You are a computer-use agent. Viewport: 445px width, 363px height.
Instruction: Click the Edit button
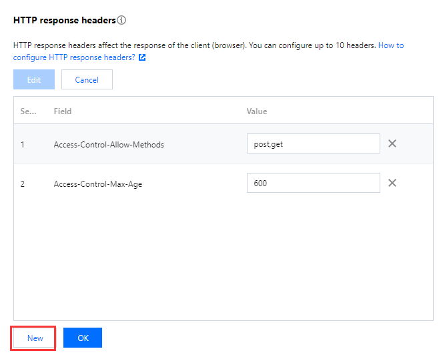(x=34, y=79)
